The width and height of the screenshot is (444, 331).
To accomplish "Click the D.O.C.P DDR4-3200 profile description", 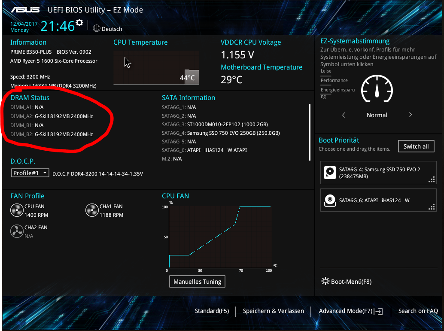I will click(98, 173).
